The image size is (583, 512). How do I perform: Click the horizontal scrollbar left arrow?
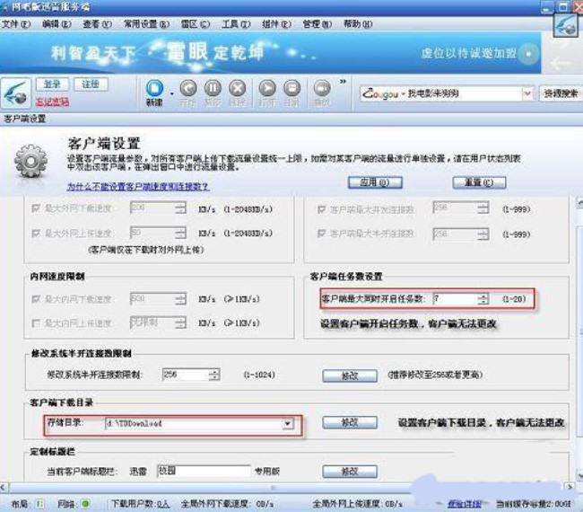pos(4,487)
